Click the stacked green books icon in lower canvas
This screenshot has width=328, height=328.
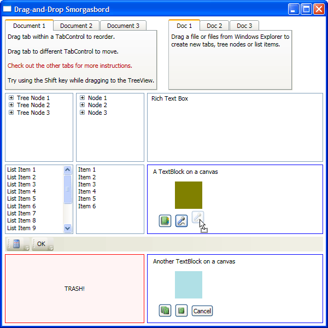tap(165, 311)
